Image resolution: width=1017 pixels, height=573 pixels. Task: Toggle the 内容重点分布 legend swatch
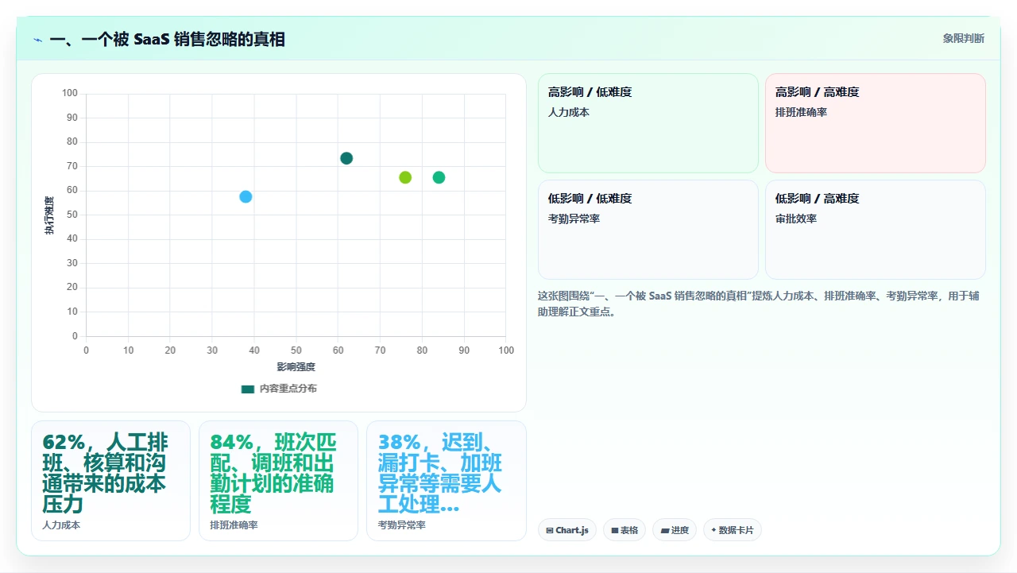tap(248, 389)
